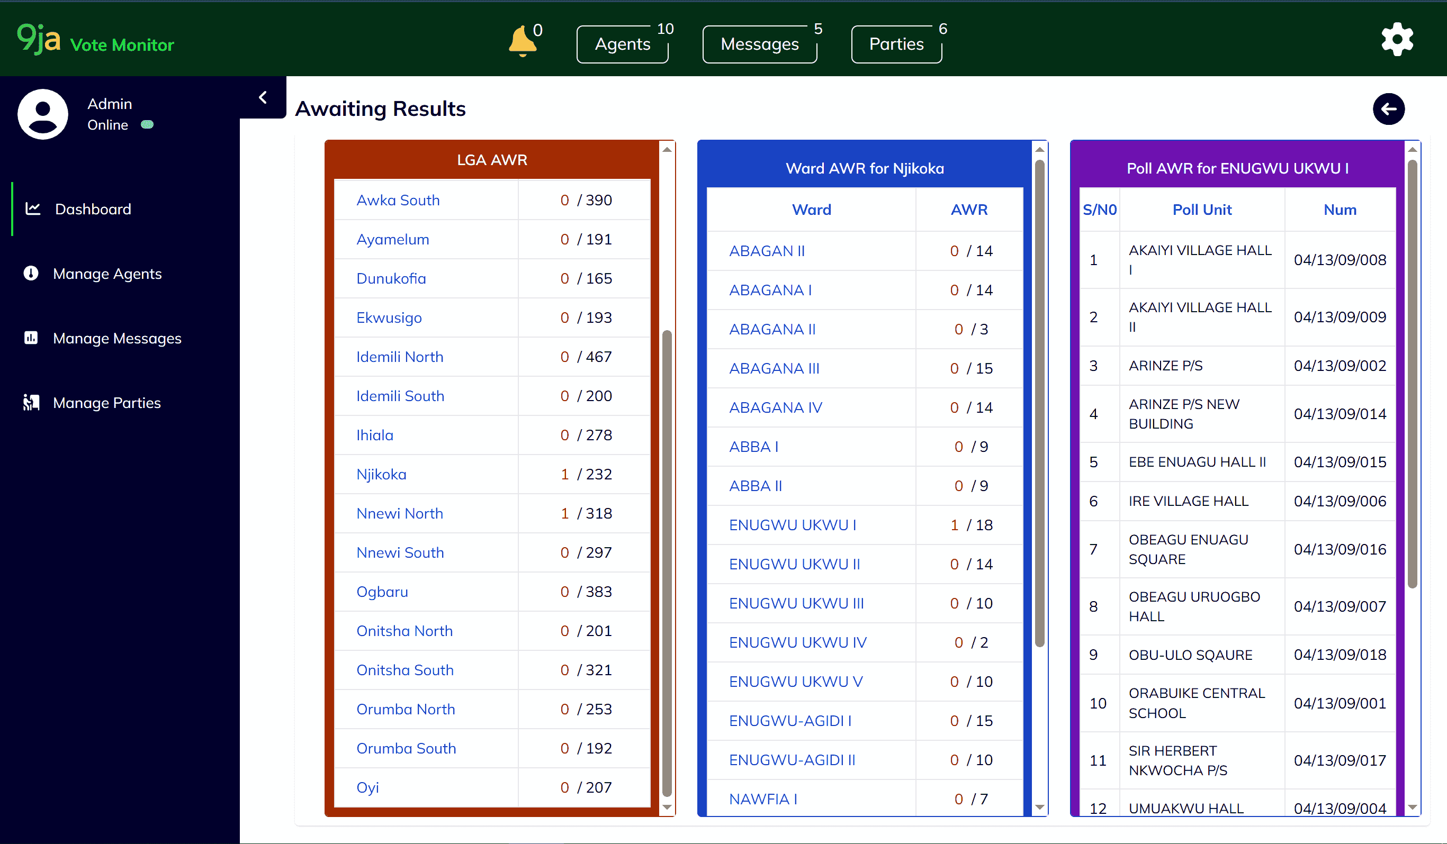Open the Njikoka LGA link

[x=381, y=475]
